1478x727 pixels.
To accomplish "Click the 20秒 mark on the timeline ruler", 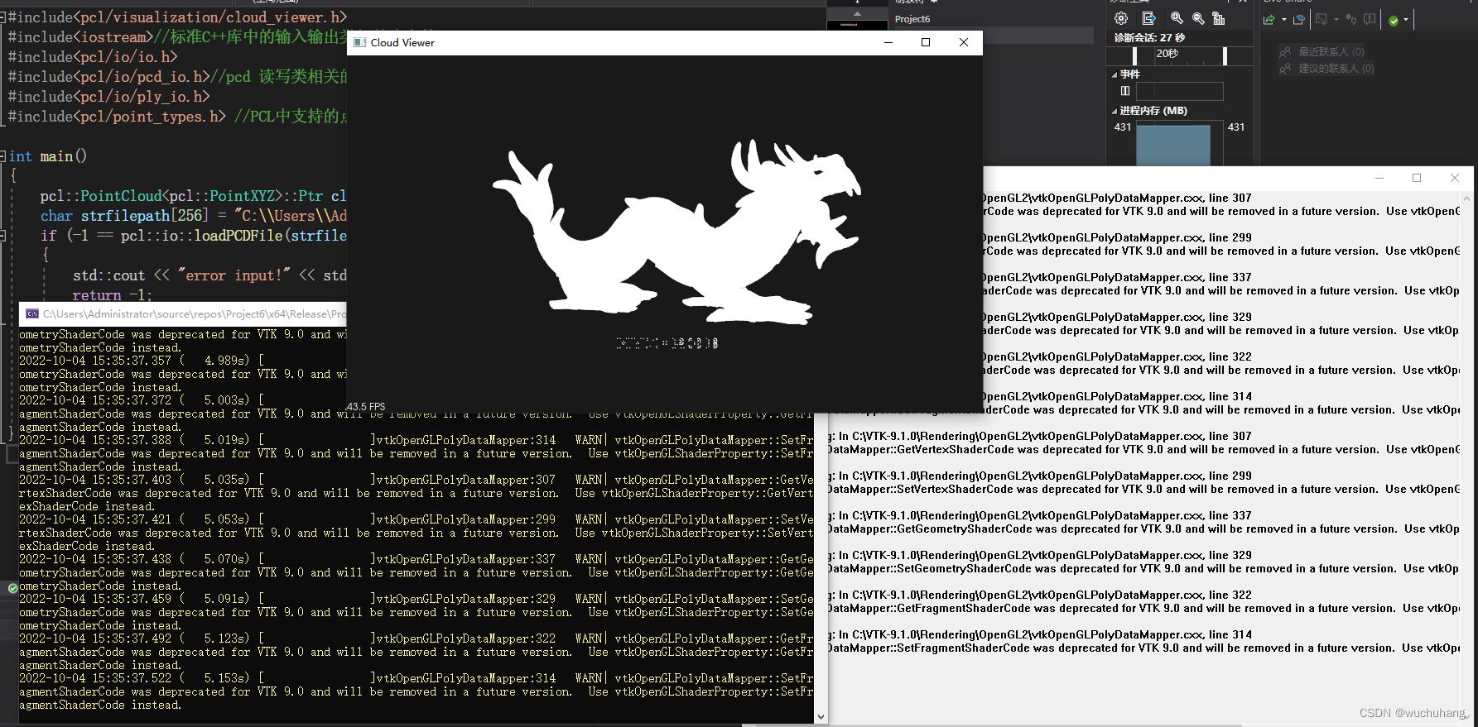I will coord(1167,53).
